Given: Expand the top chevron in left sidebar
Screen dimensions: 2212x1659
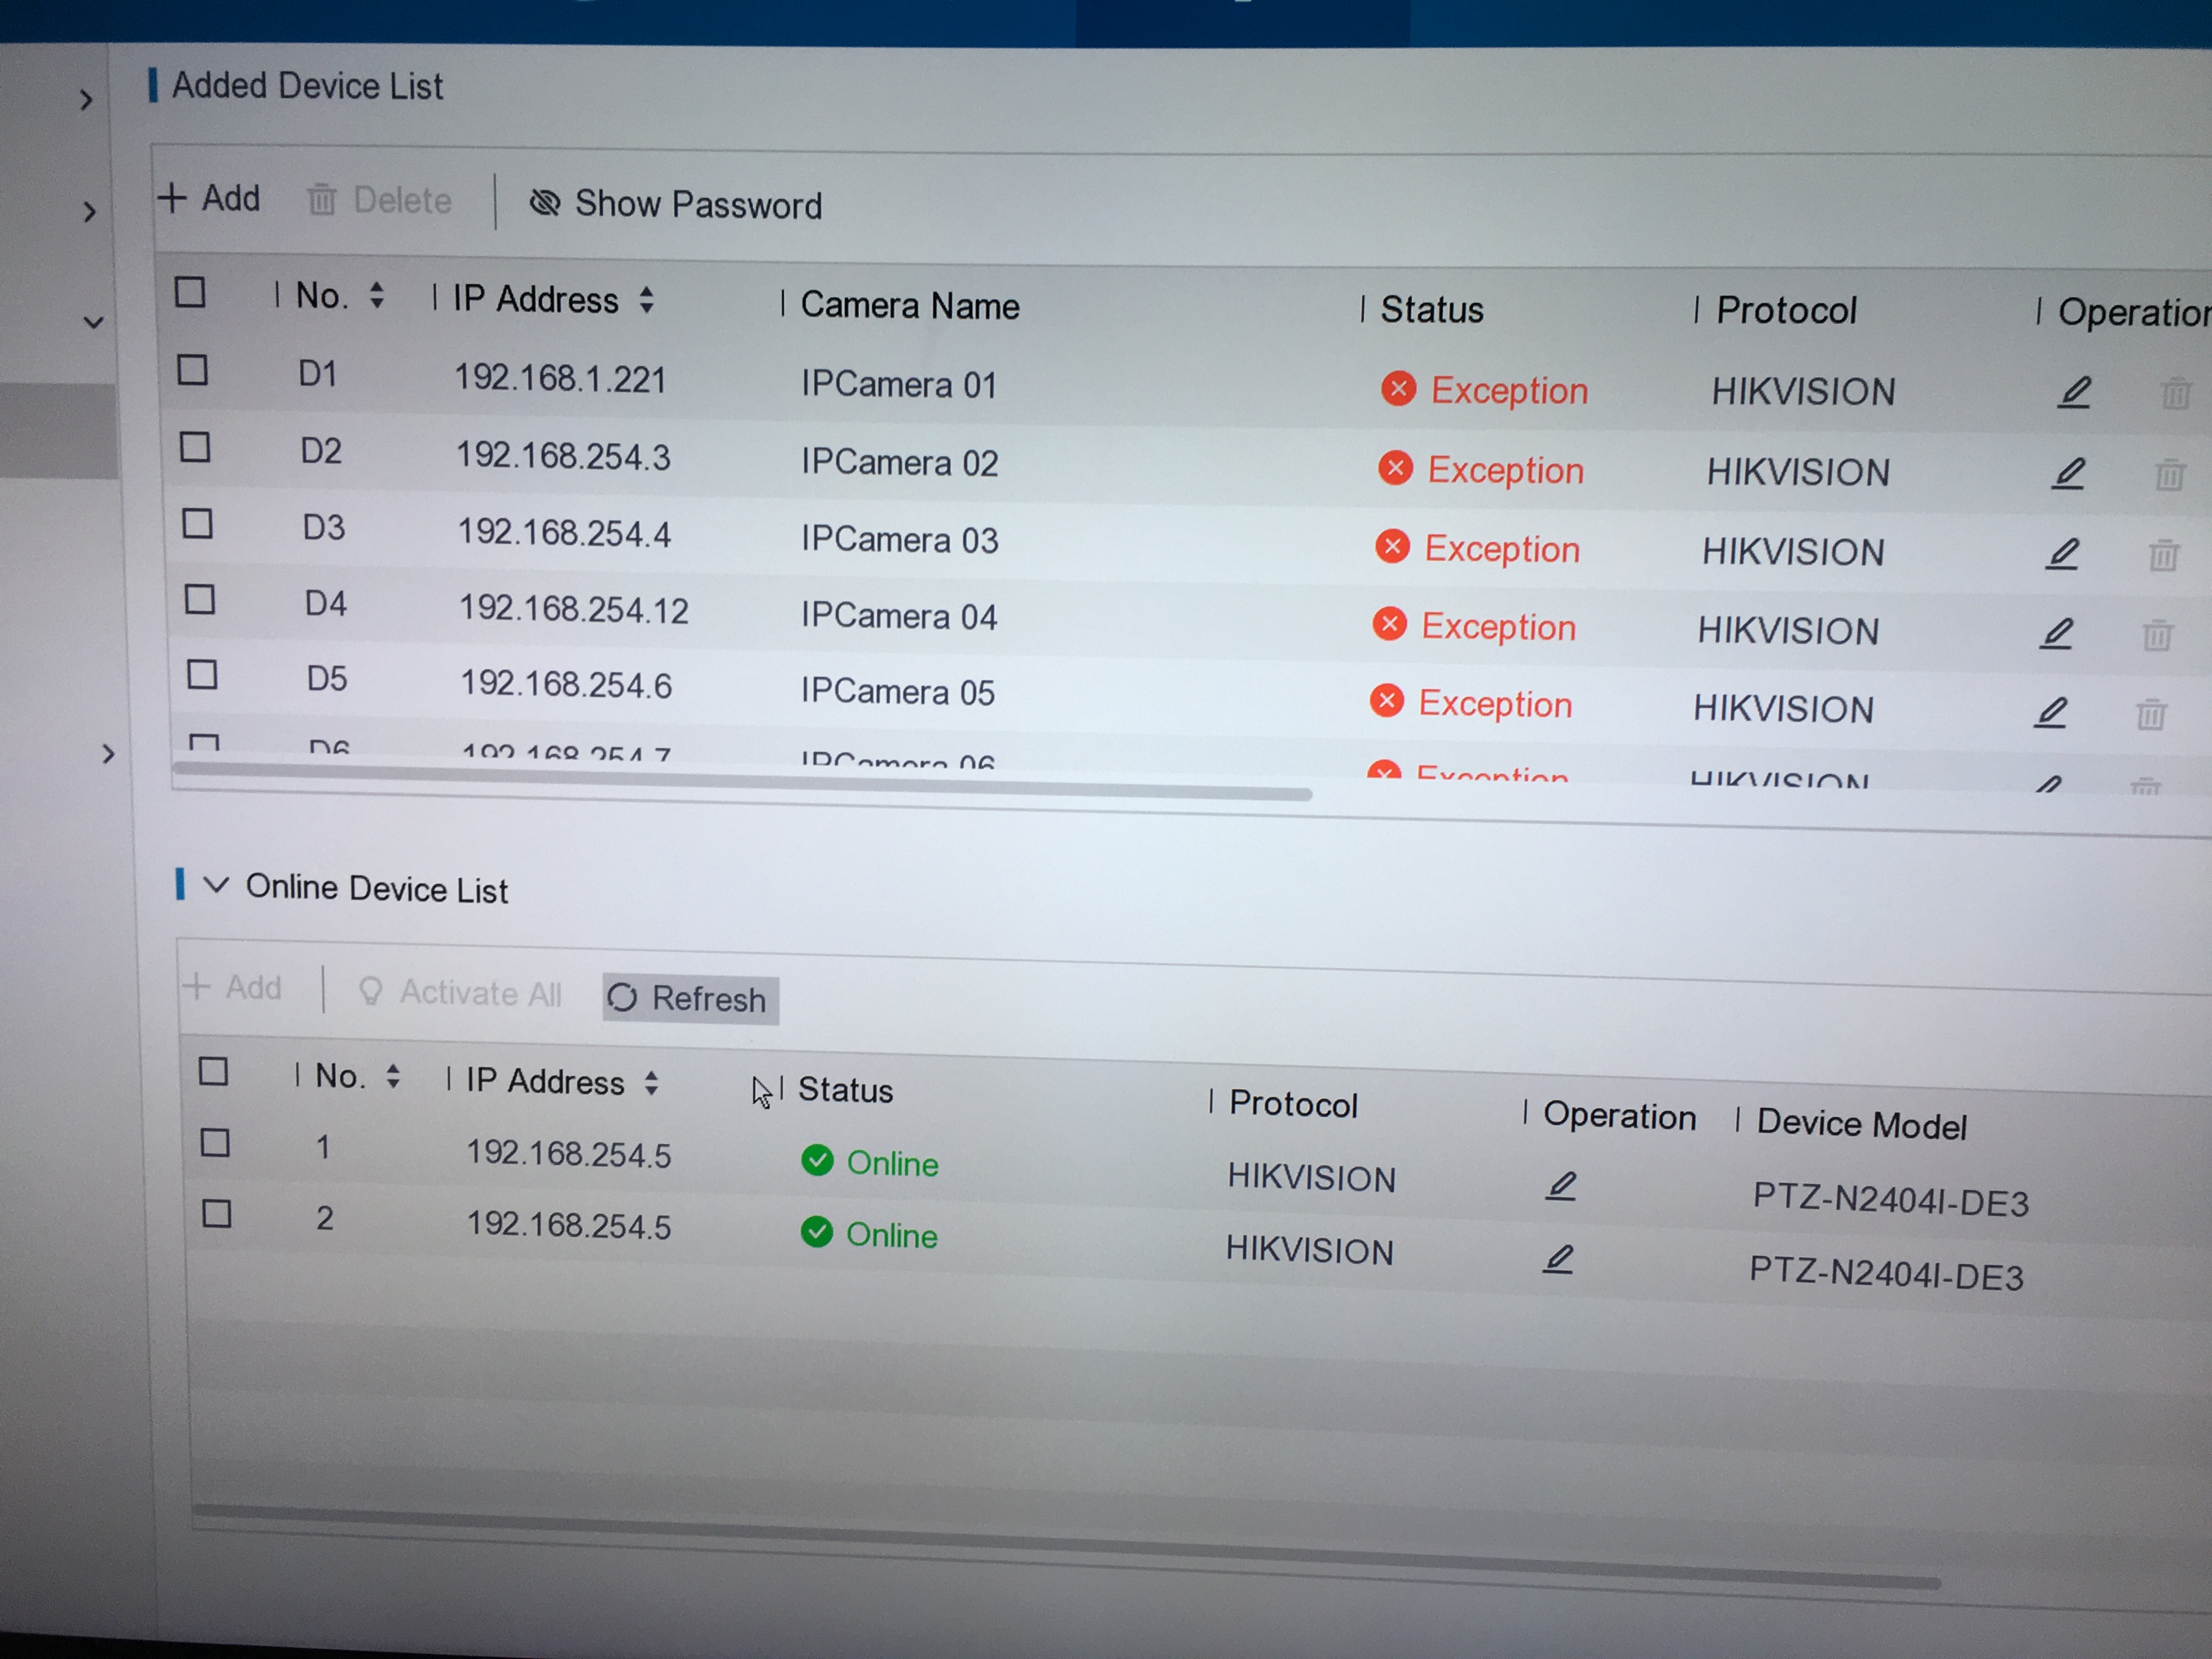Looking at the screenshot, I should click(87, 100).
